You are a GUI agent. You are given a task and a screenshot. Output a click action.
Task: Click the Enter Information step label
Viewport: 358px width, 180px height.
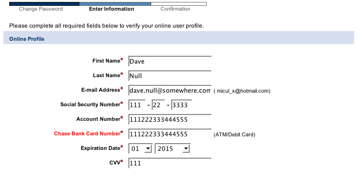111,9
